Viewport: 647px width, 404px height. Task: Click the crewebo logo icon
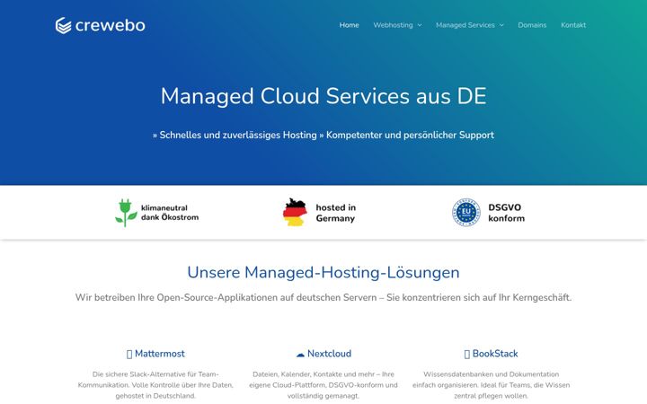tap(63, 25)
